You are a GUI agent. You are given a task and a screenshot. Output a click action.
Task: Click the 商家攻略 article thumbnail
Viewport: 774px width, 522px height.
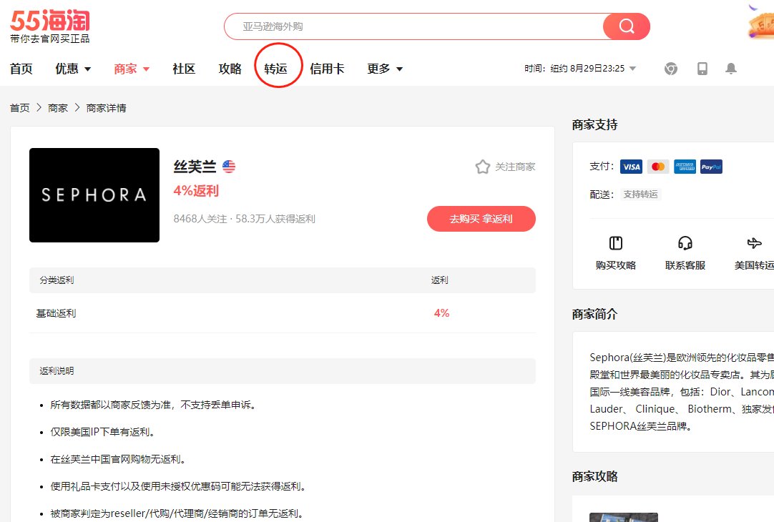pyautogui.click(x=624, y=517)
